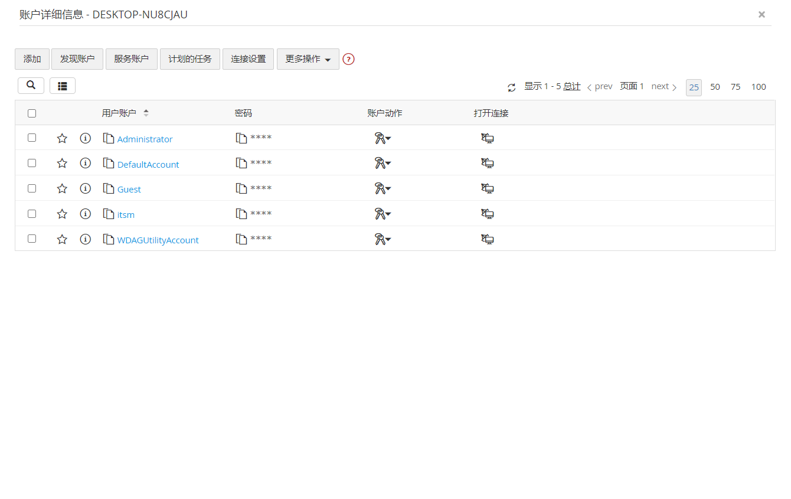Launch the connection icon for DefaultAccount

(x=488, y=163)
